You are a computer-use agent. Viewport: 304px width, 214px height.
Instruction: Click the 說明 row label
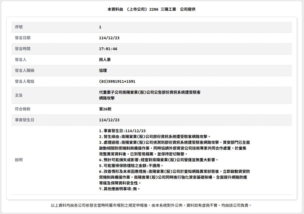(19, 160)
